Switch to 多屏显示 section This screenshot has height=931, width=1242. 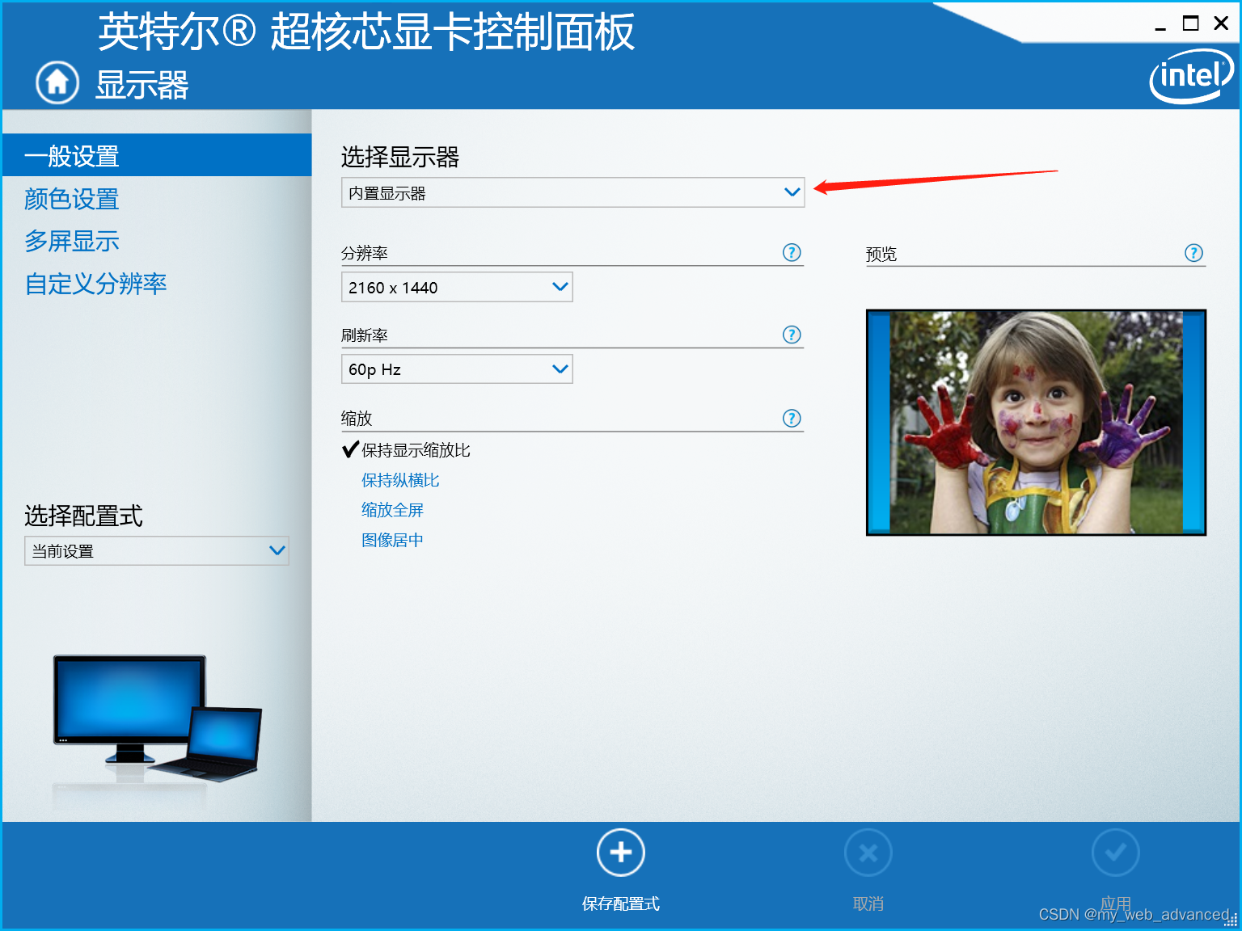72,241
